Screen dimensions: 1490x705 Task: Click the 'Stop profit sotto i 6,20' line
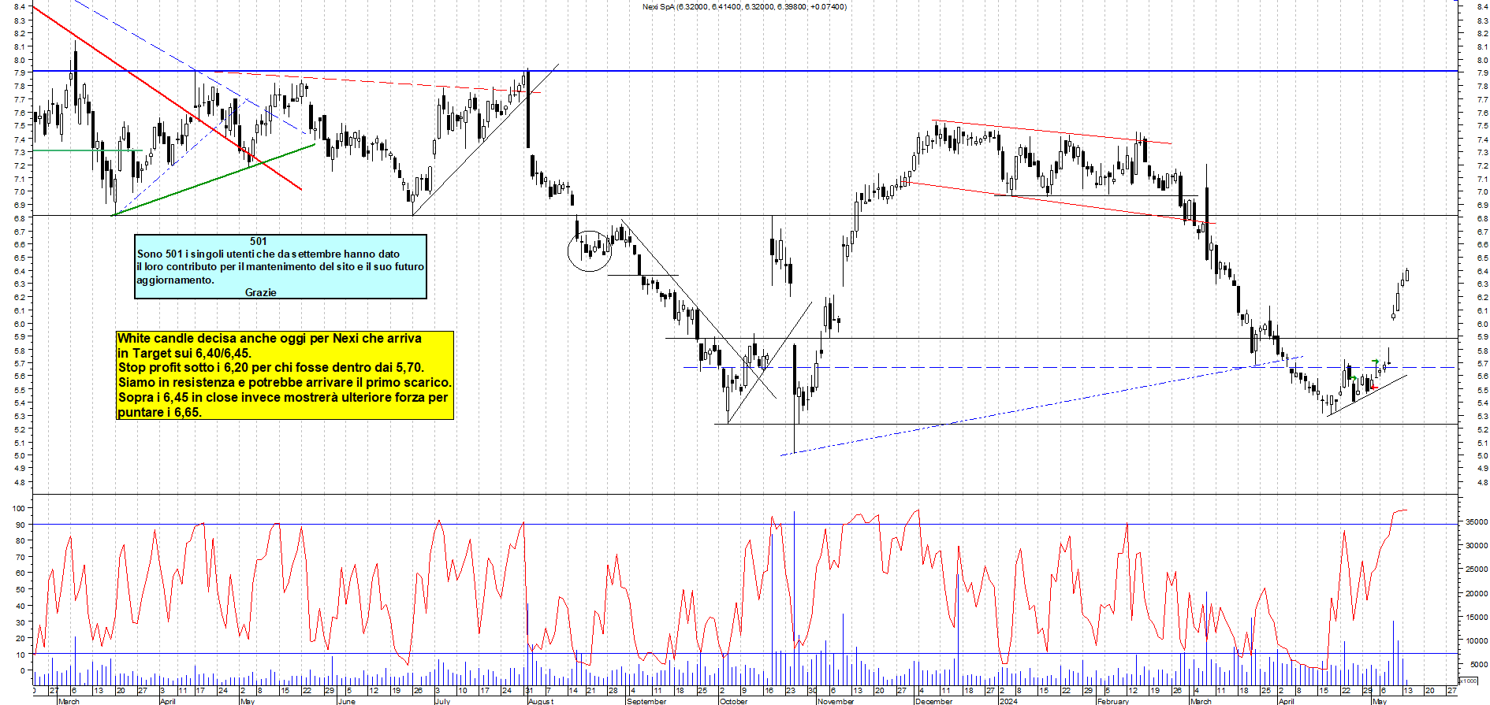tap(271, 367)
